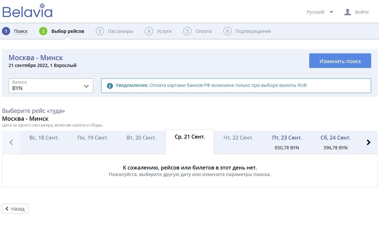Click the user profile icon

347,12
